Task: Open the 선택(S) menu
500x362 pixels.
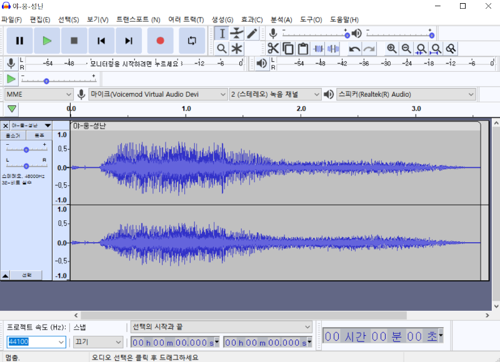Action: (68, 20)
